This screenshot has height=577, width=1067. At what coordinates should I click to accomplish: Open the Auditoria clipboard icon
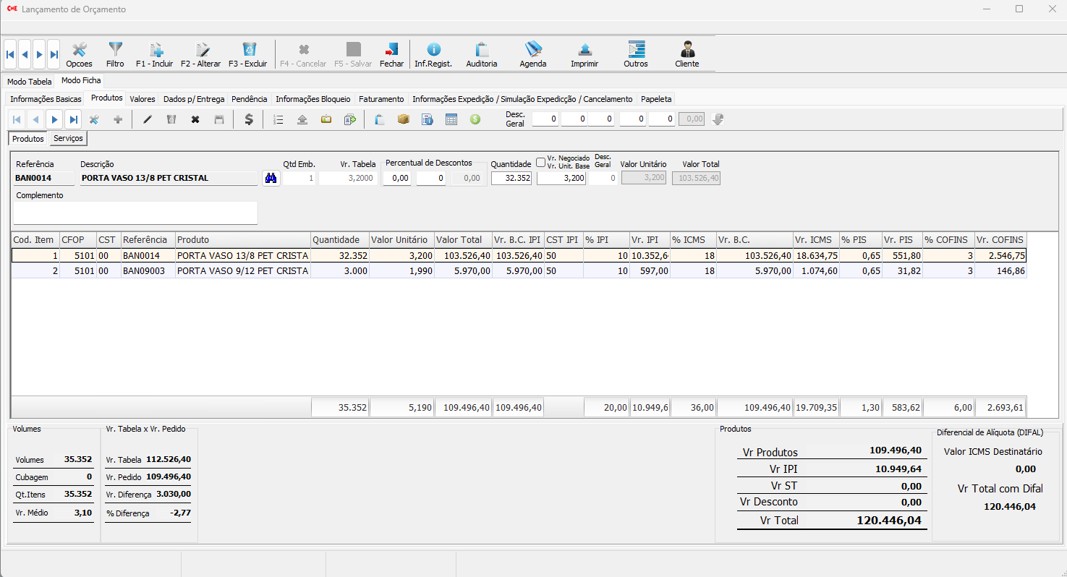pos(481,54)
